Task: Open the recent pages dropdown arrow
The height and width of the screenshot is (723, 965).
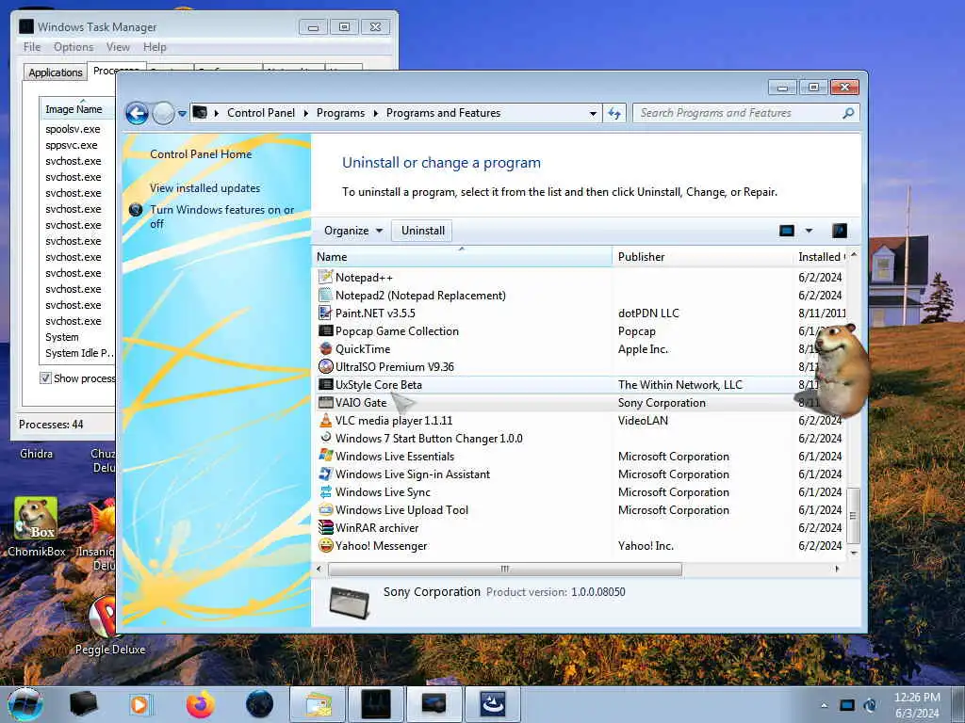Action: pyautogui.click(x=182, y=114)
